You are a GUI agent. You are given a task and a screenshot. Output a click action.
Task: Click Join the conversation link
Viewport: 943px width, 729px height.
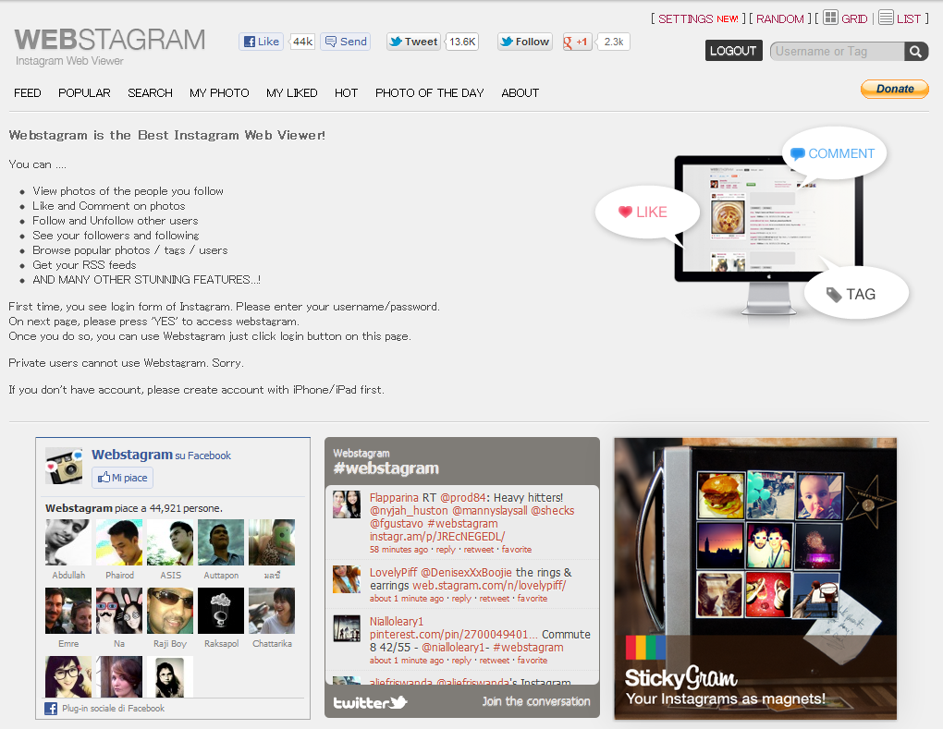[536, 701]
